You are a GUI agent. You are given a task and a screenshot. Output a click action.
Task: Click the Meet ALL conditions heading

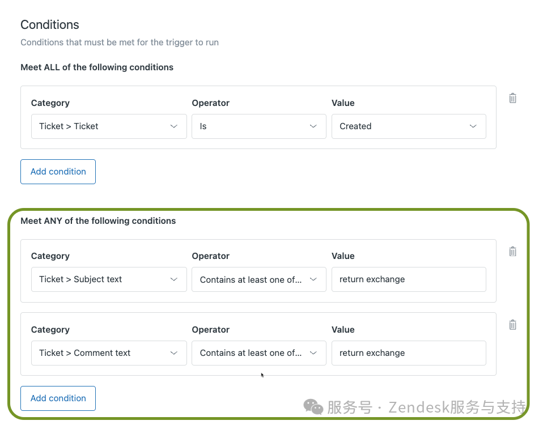(x=97, y=67)
